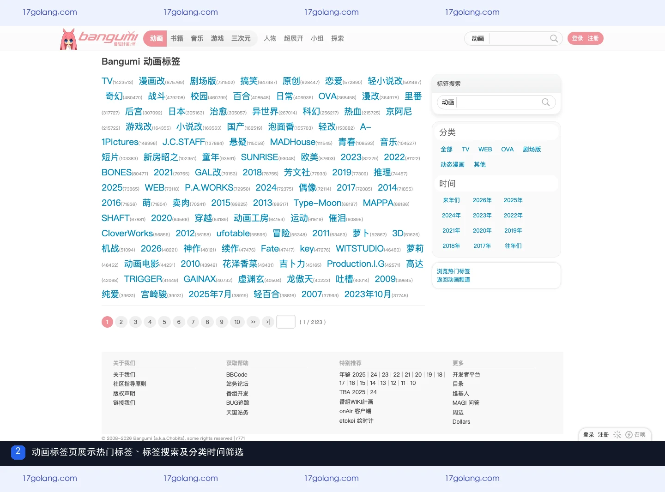The height and width of the screenshot is (492, 665).
Task: Filter category by OVA
Action: click(507, 149)
